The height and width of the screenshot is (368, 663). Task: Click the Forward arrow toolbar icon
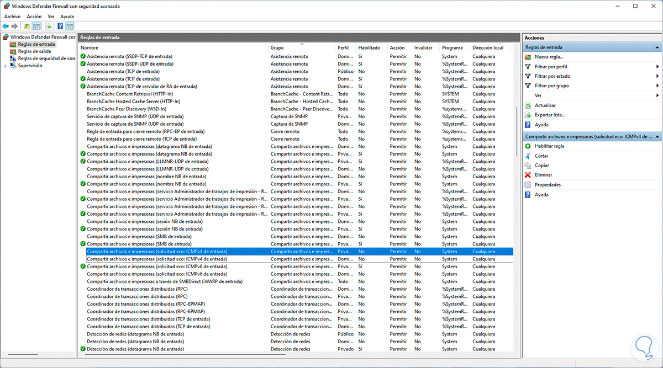14,26
